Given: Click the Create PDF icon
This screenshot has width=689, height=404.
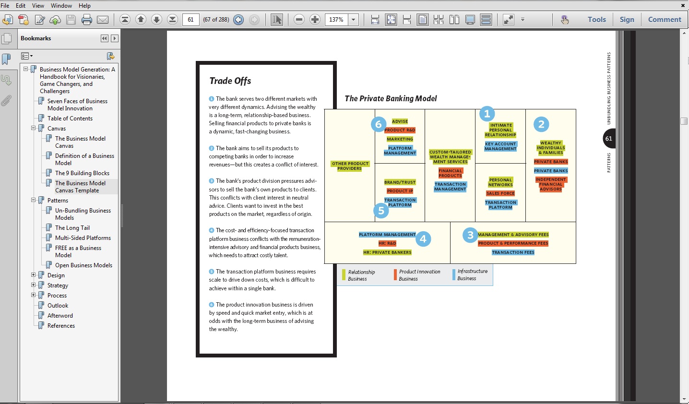Looking at the screenshot, I should (24, 20).
